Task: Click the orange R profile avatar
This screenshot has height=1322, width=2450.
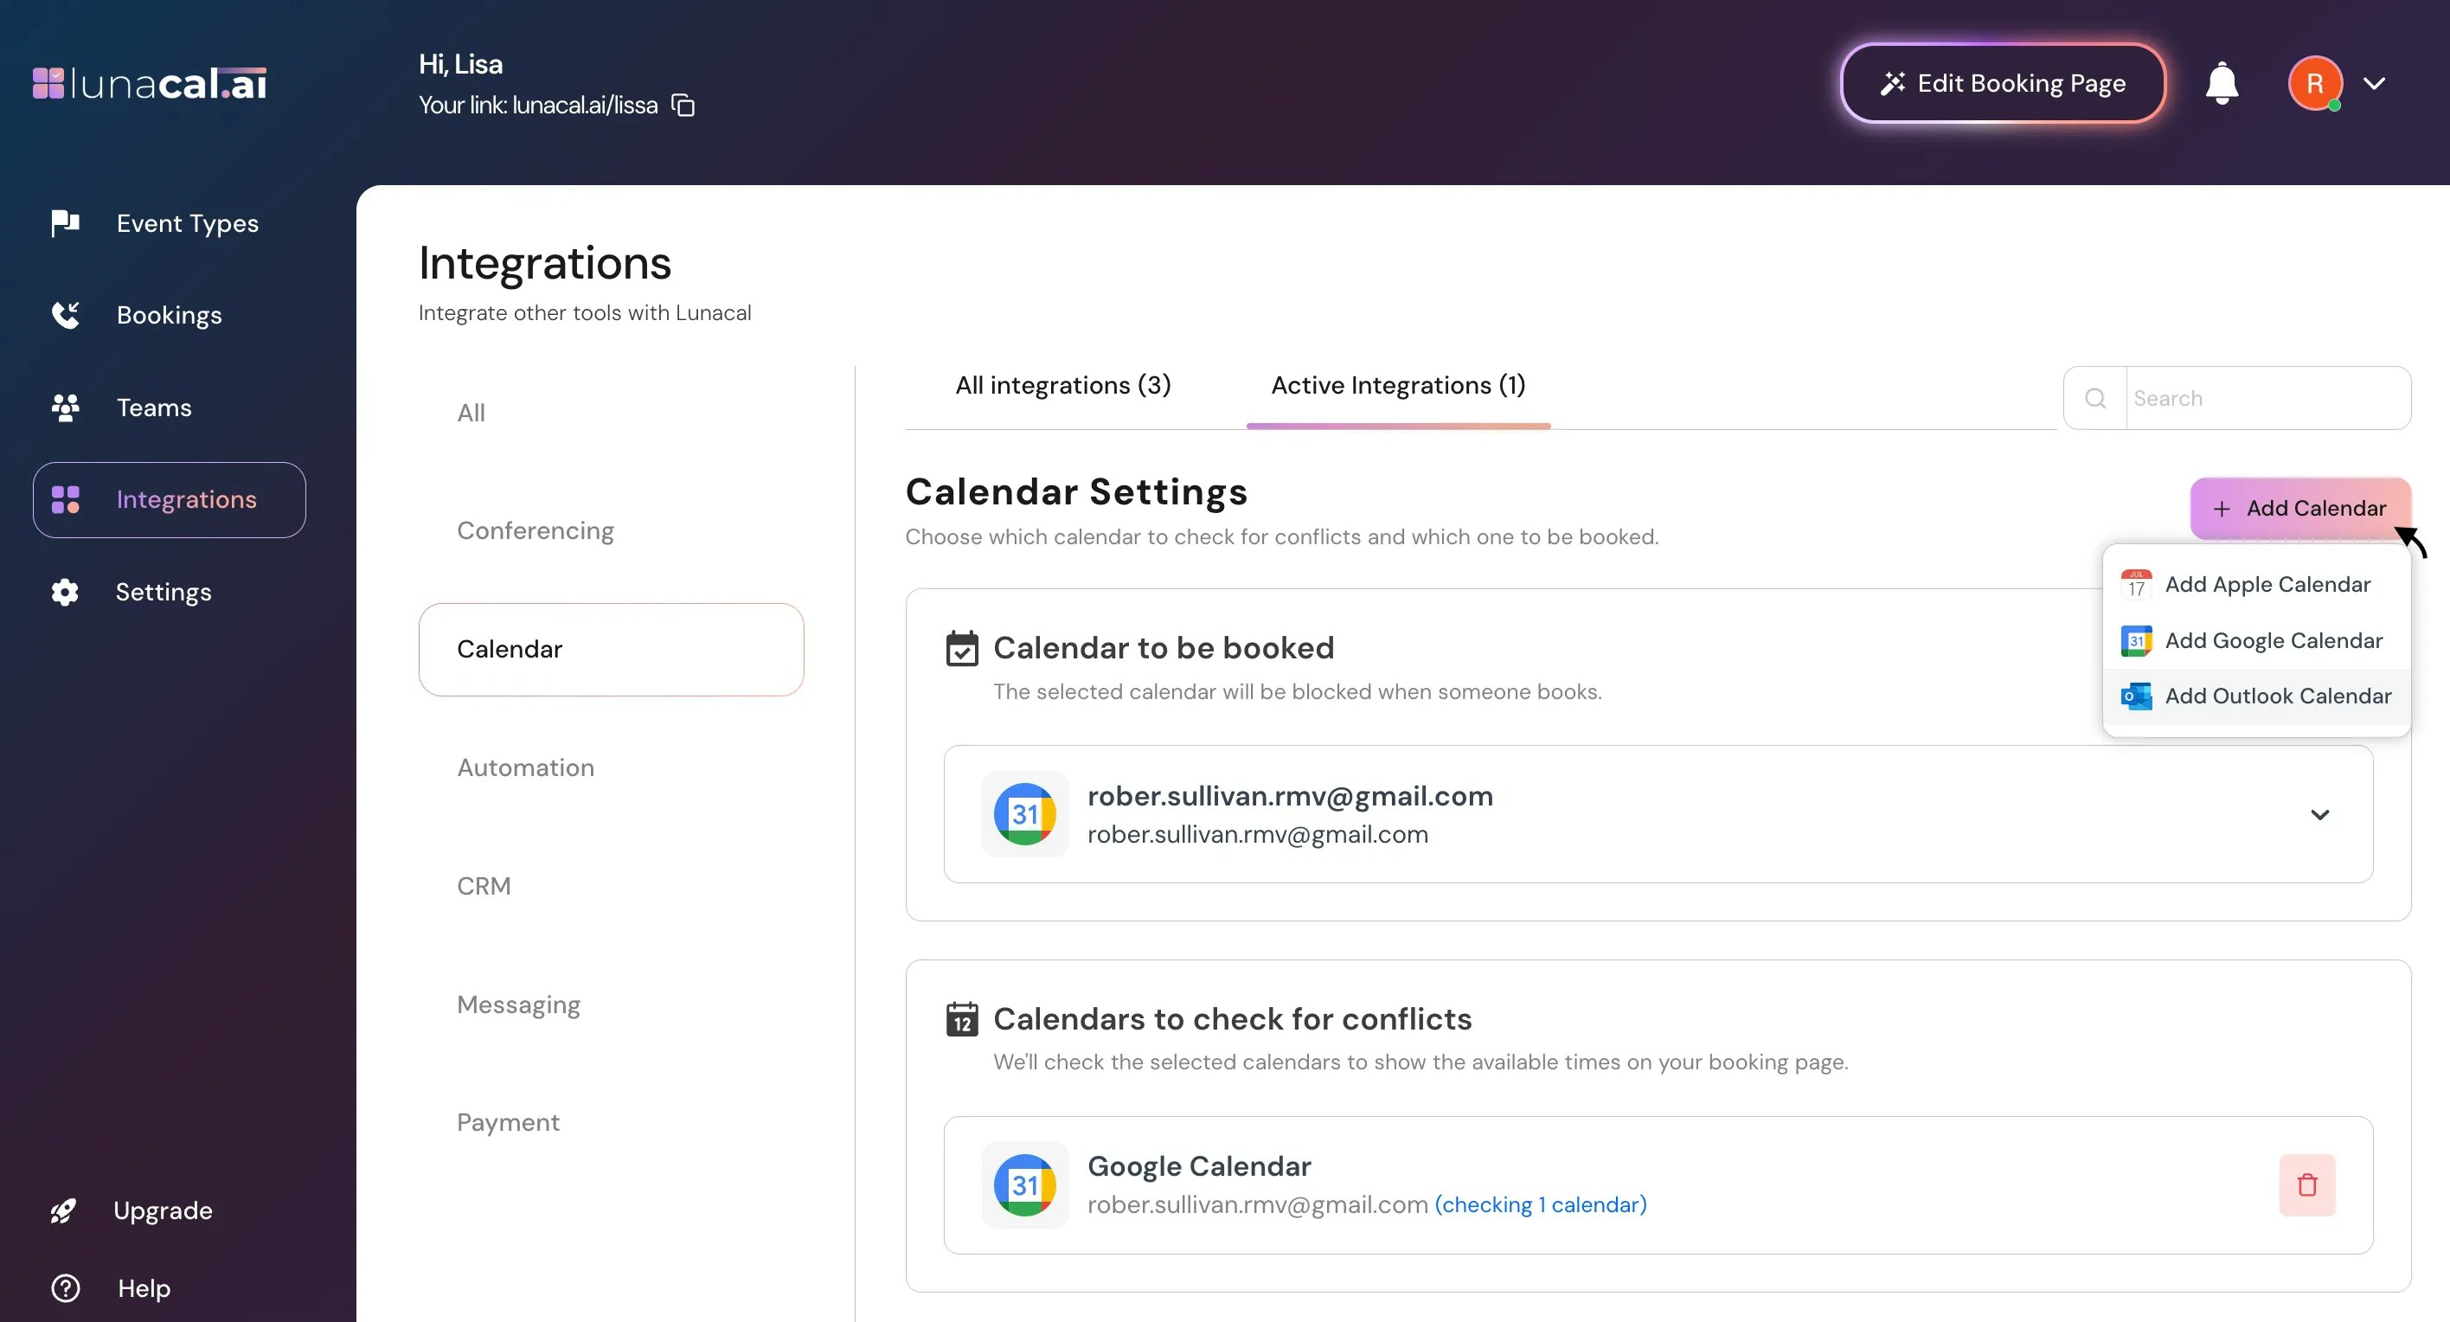Action: pyautogui.click(x=2314, y=84)
